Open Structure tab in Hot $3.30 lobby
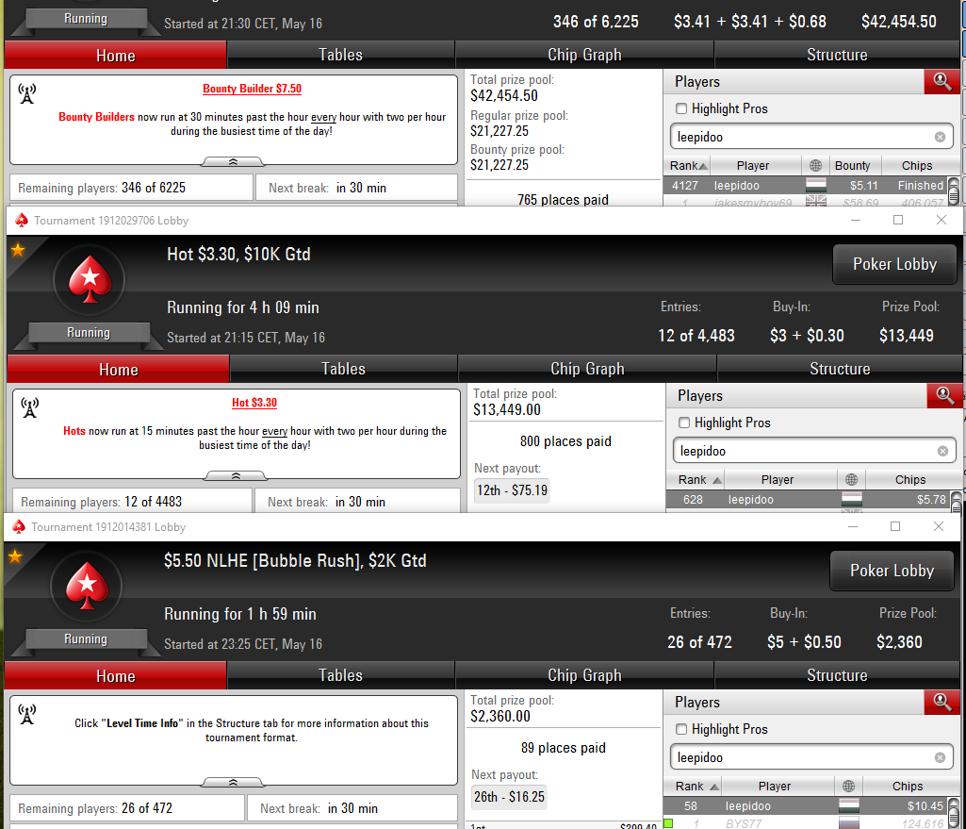This screenshot has height=829, width=966. pos(839,369)
